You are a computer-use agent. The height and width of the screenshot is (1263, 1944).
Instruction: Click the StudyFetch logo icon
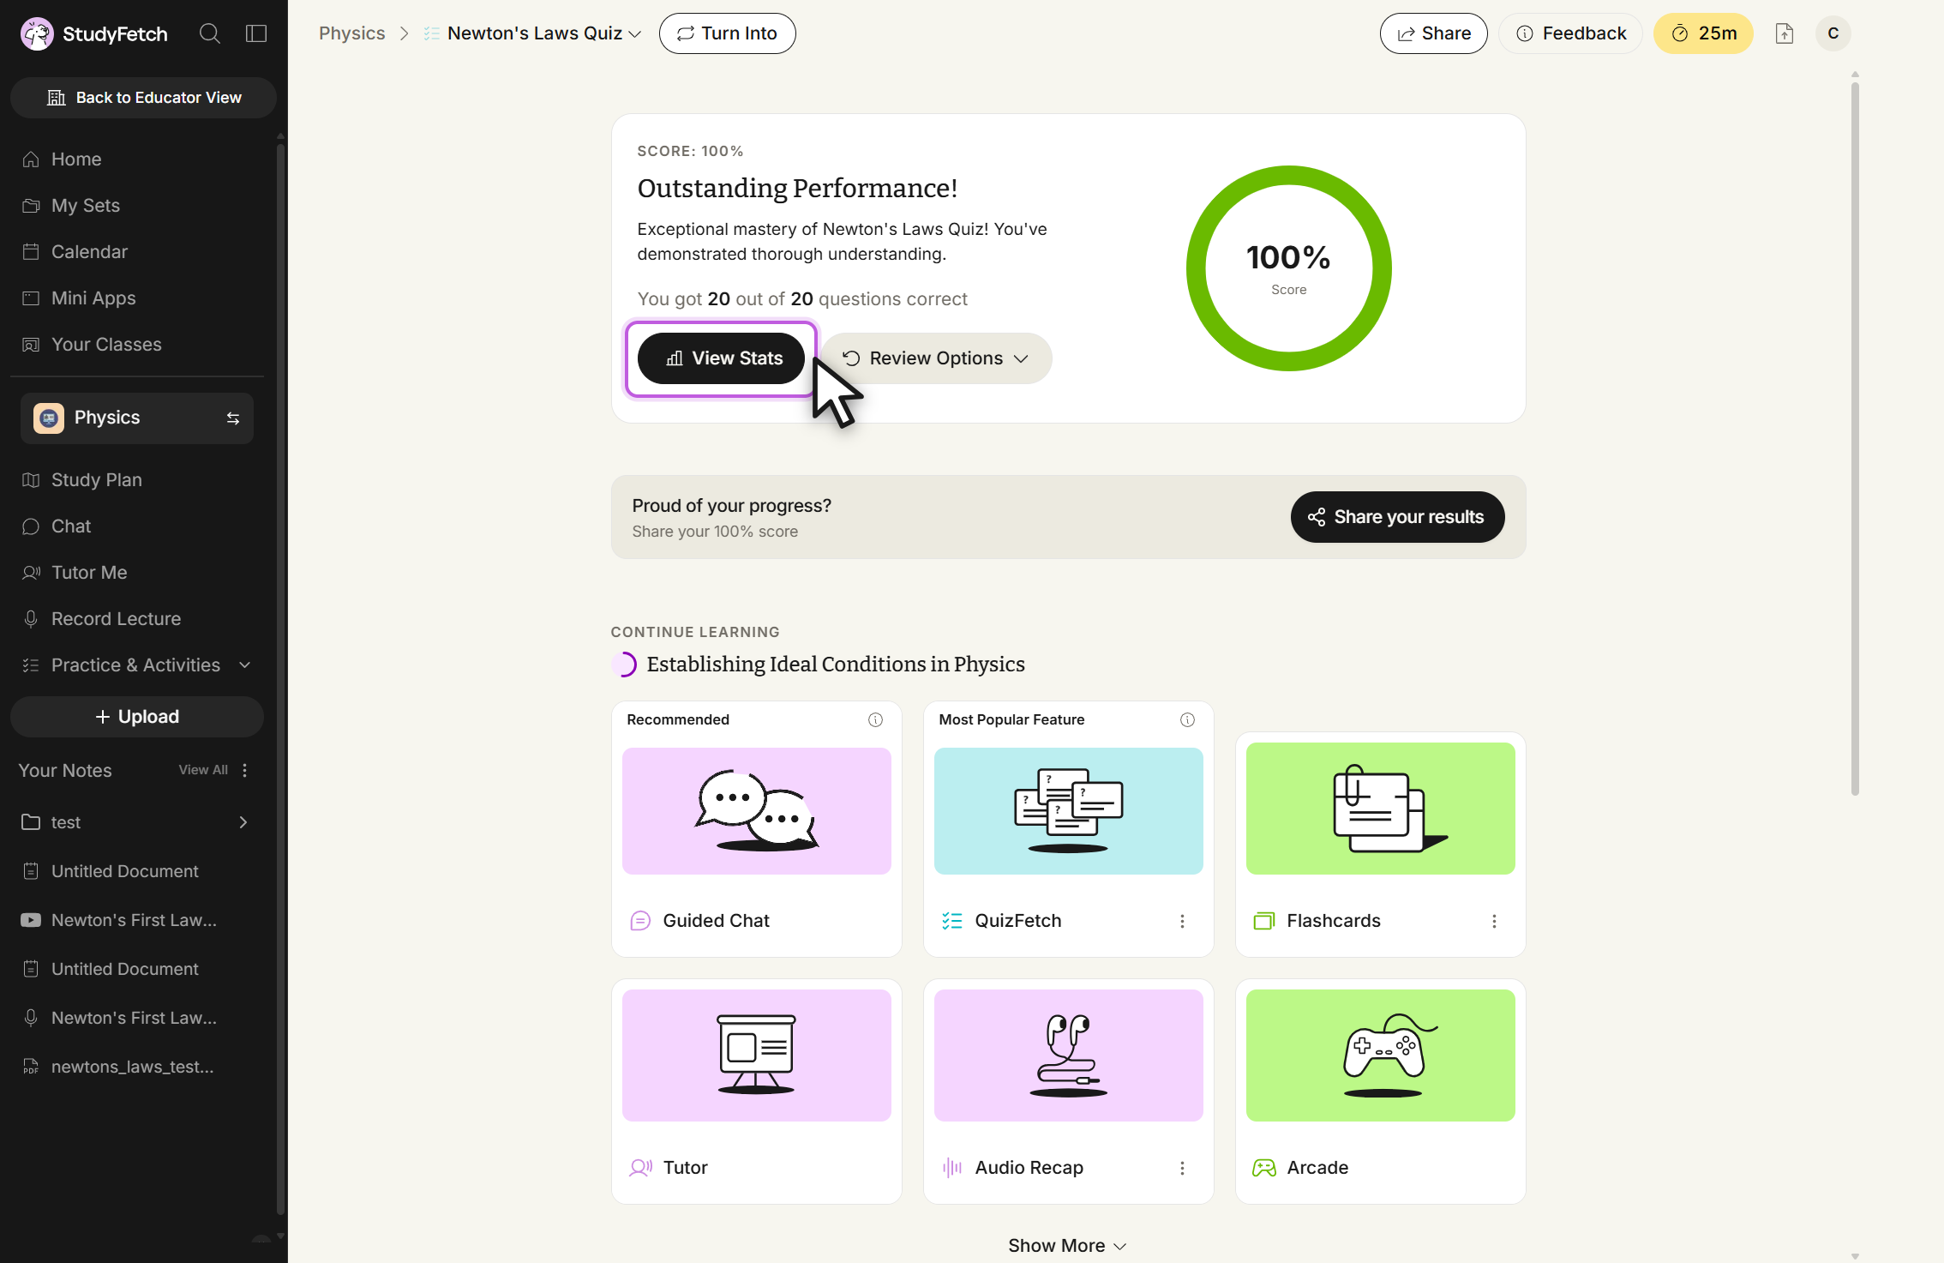[x=37, y=34]
